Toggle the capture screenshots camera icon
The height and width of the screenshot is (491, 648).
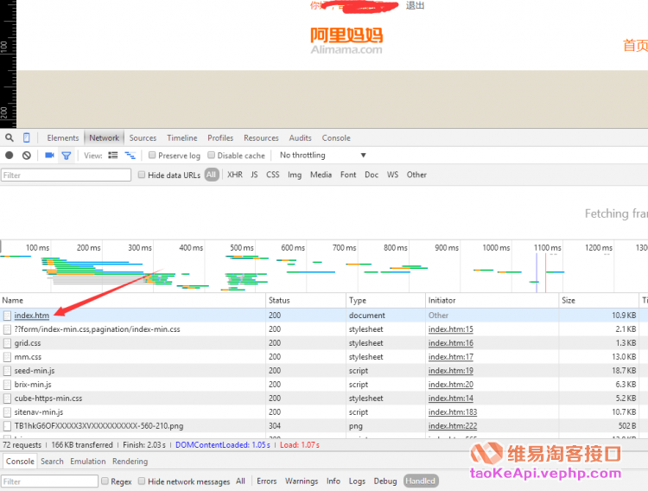coord(49,156)
